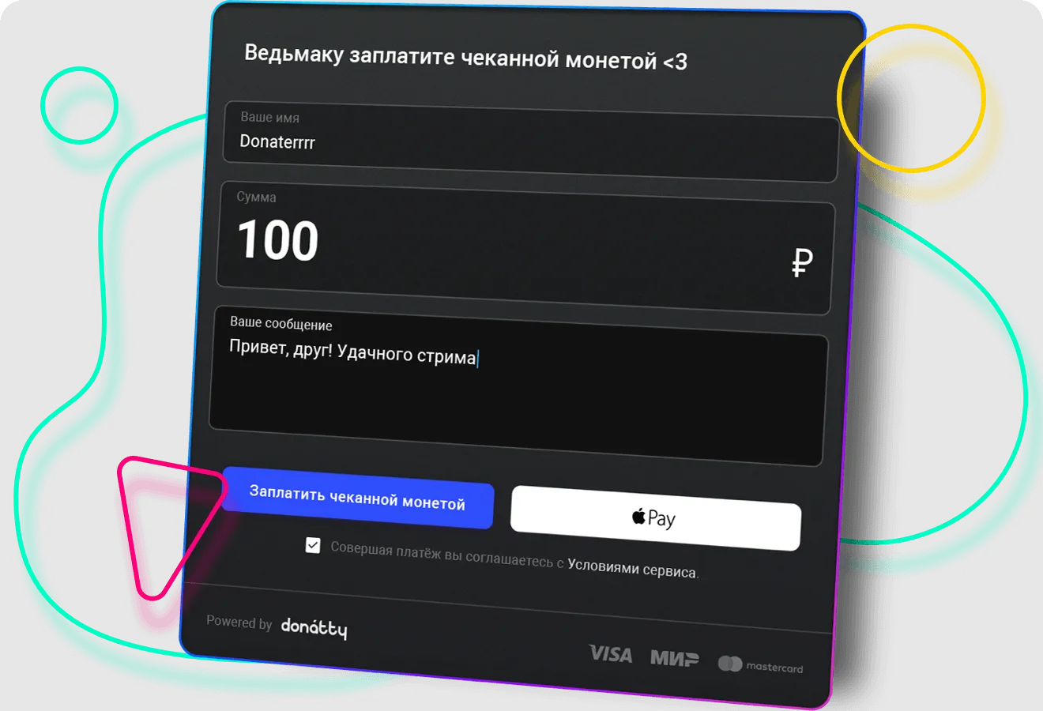Click the Donaterrrr name text
This screenshot has height=711, width=1043.
[277, 142]
